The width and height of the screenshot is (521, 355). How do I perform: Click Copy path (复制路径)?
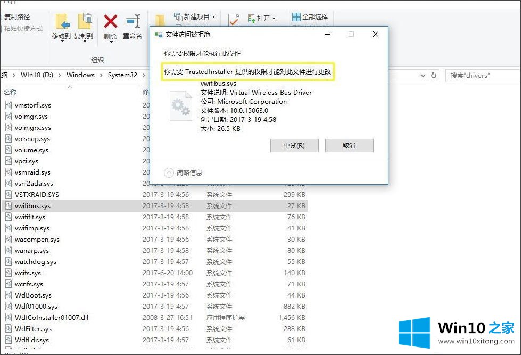click(17, 16)
